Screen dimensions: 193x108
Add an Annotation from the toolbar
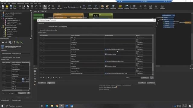(x=120, y=7)
